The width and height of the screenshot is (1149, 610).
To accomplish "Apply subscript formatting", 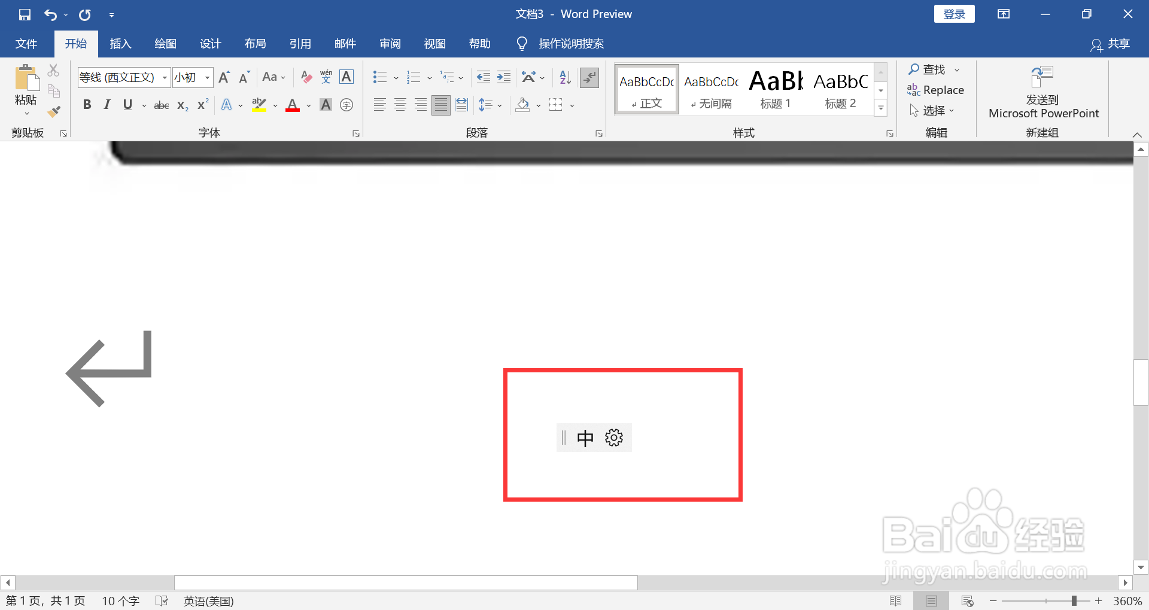I will (183, 105).
